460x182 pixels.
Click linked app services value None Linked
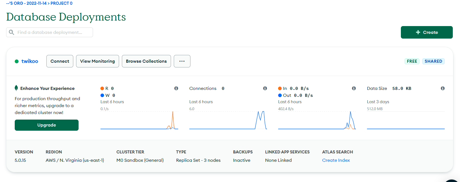(278, 160)
